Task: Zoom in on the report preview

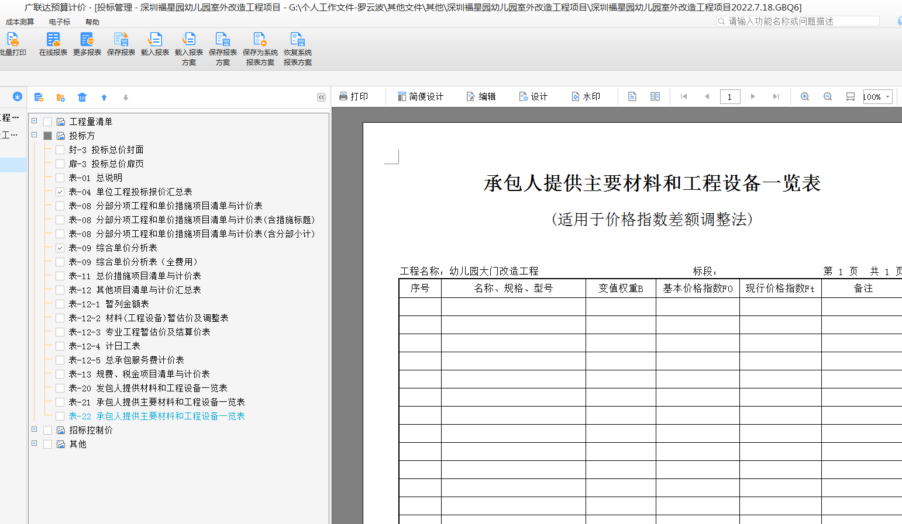Action: click(x=805, y=96)
